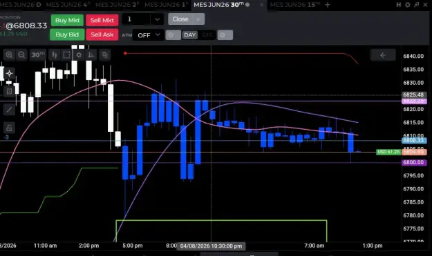Switch to MES JUN26 1h tab
Screen dimensions: 432x256
(x=167, y=5)
